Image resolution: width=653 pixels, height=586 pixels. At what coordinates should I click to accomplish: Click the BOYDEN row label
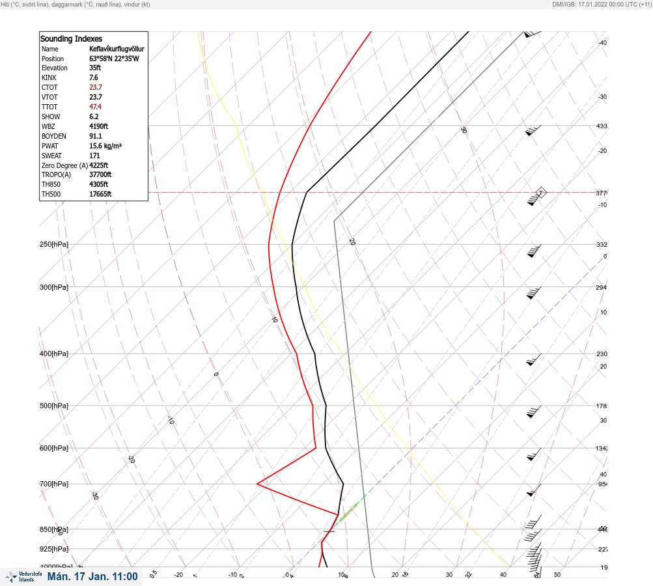[x=54, y=136]
